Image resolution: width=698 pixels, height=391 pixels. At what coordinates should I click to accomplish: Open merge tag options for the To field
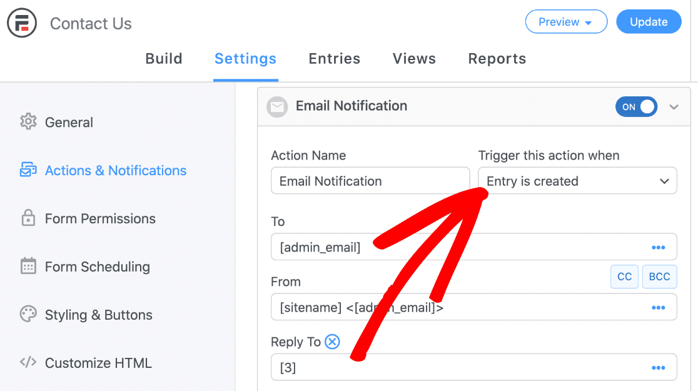[x=658, y=247]
